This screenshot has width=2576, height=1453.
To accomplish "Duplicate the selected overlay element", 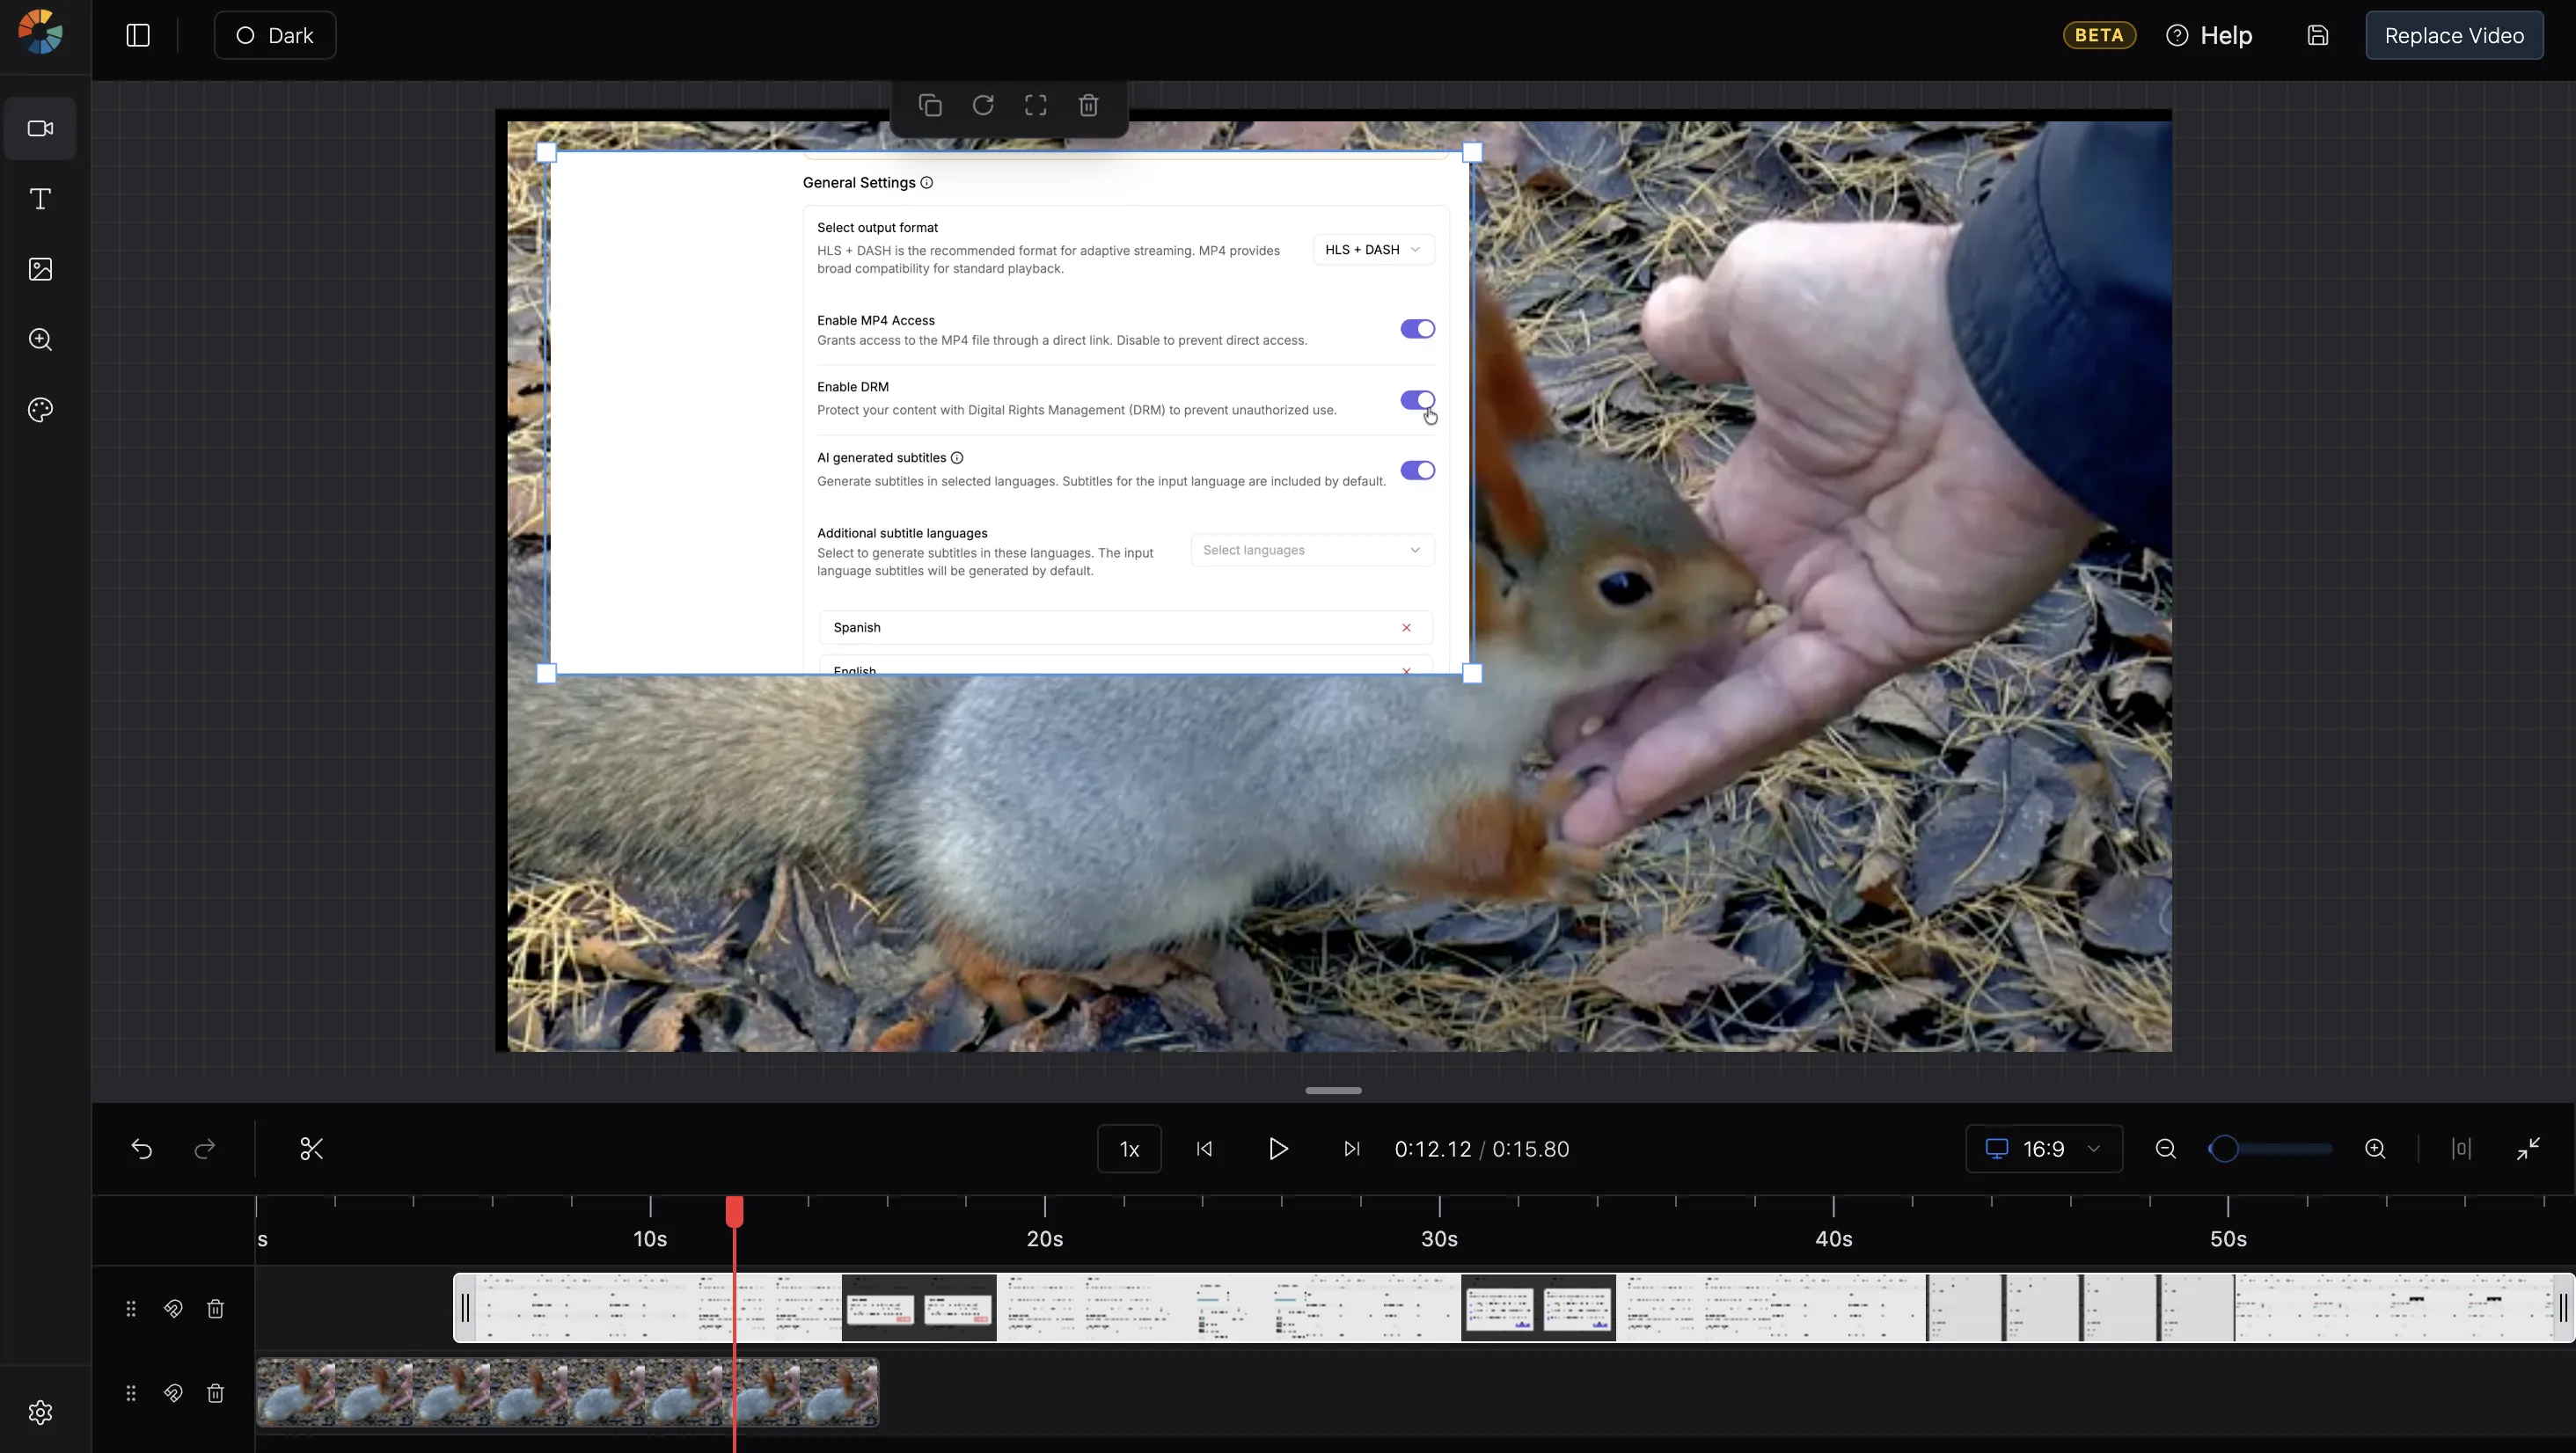I will tap(930, 105).
